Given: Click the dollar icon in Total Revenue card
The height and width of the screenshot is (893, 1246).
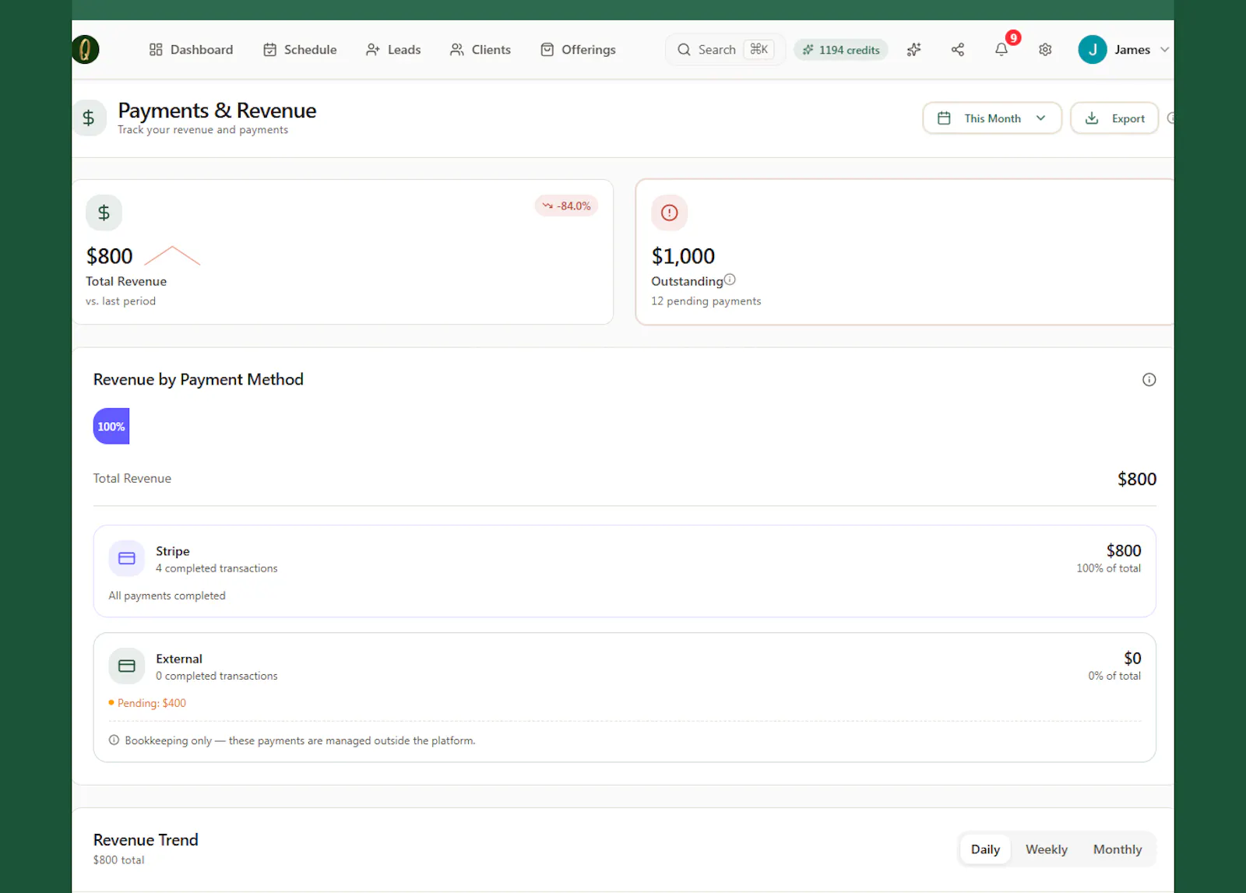Looking at the screenshot, I should point(104,213).
